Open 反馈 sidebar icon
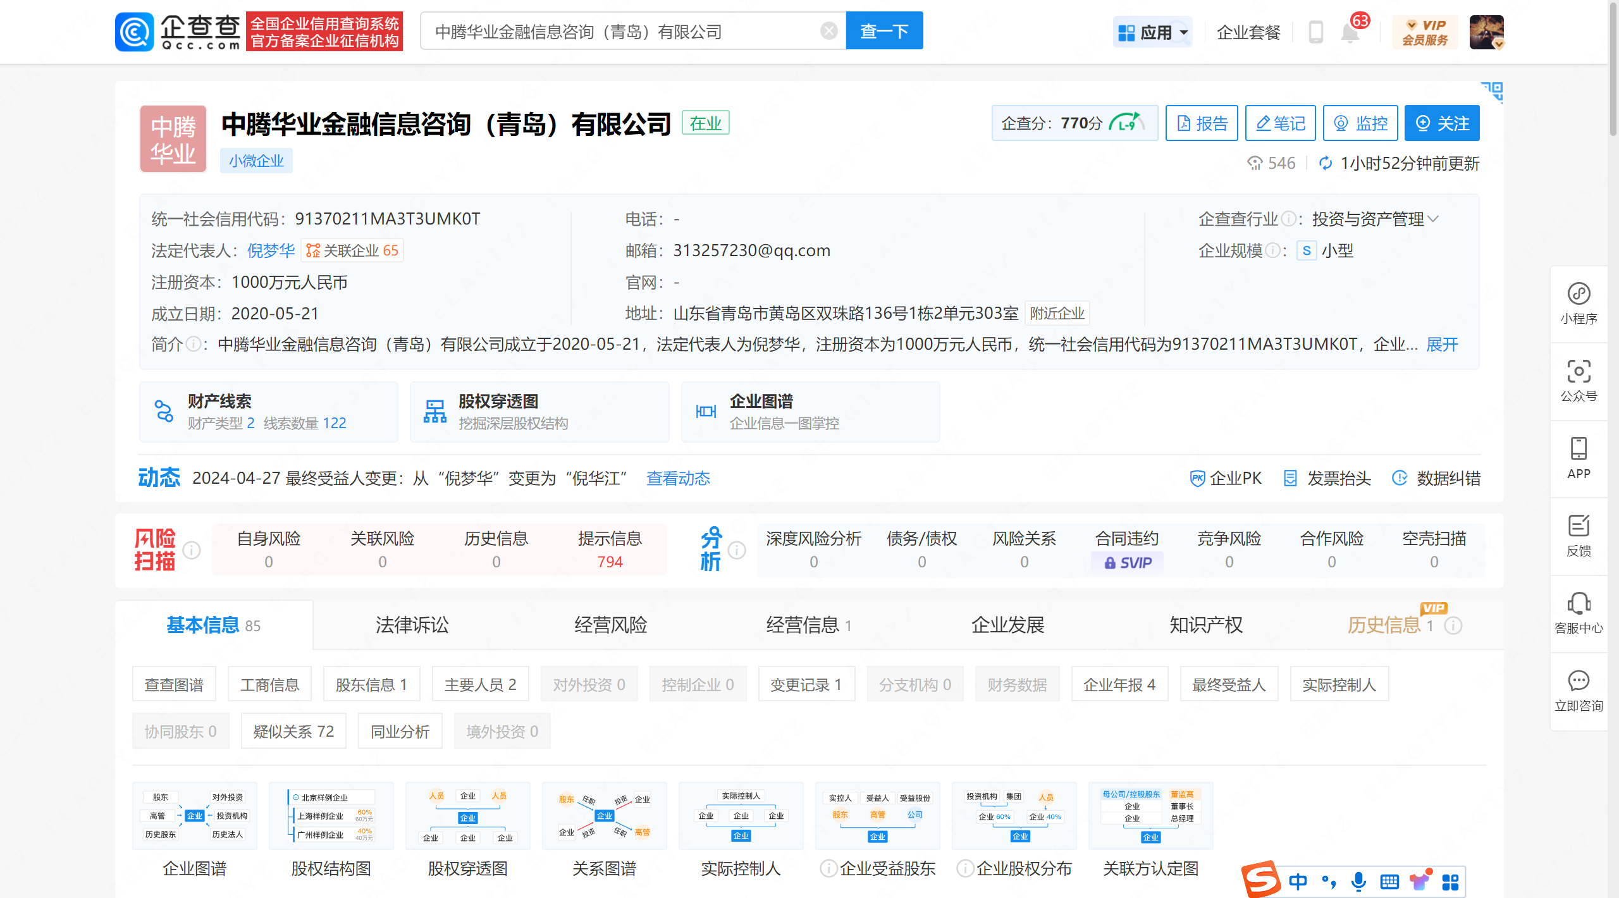 [1579, 536]
